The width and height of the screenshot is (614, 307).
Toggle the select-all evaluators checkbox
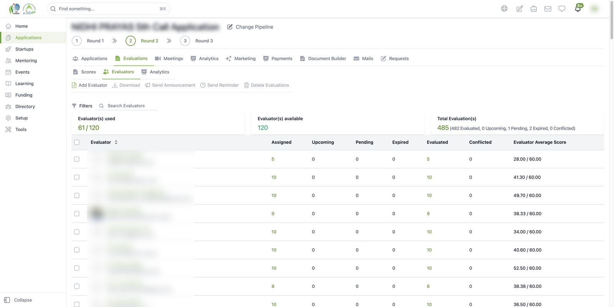(x=77, y=142)
